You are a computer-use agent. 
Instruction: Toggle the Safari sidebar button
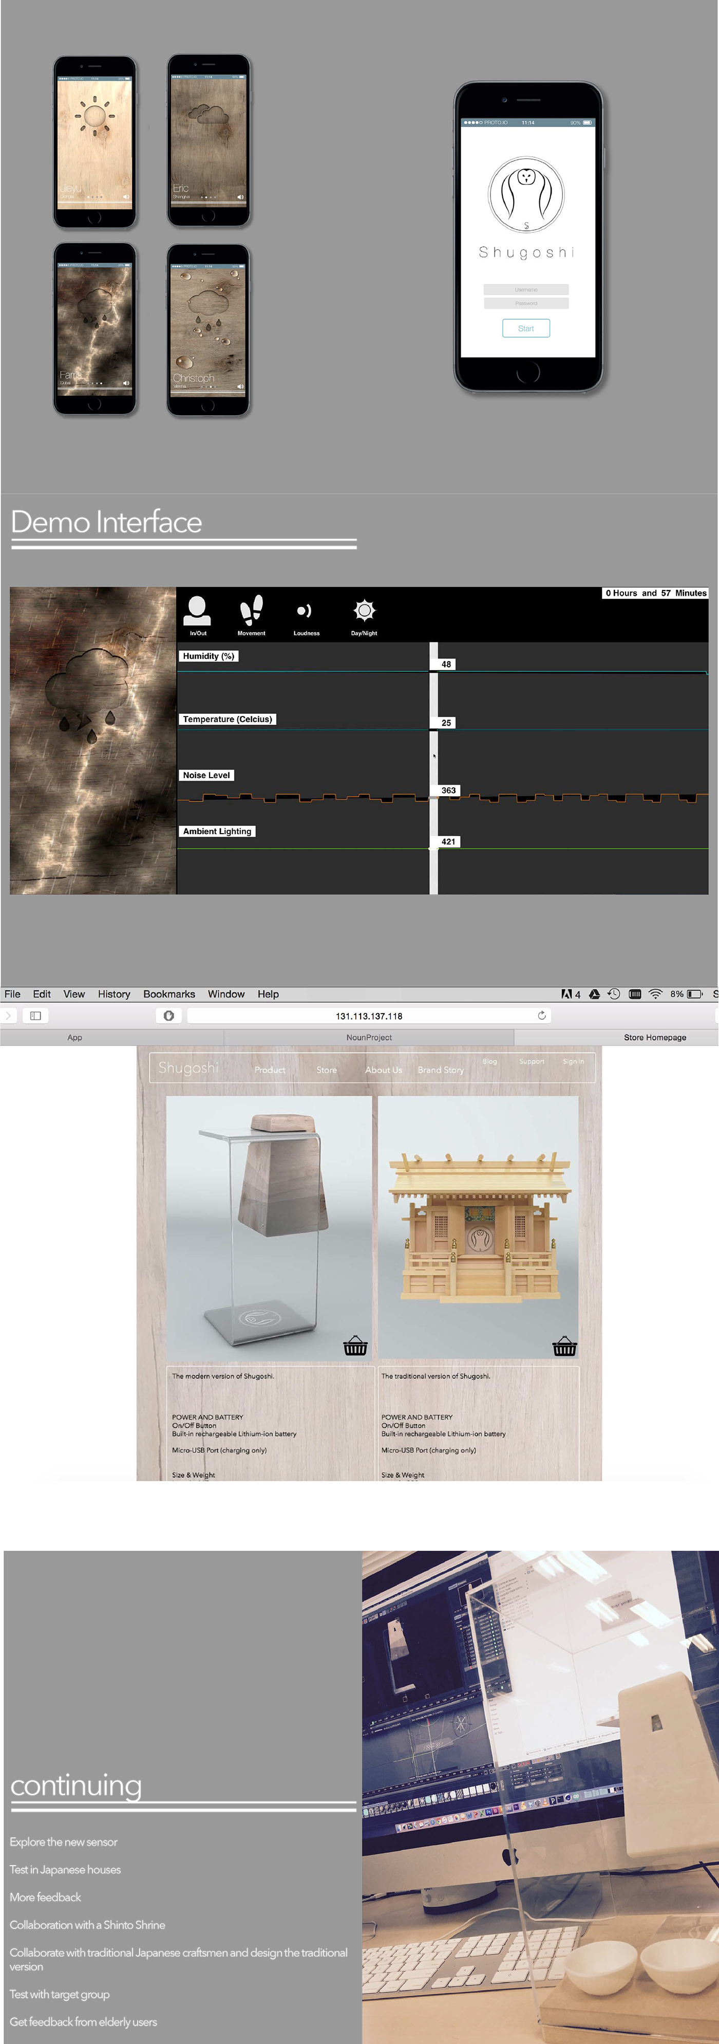click(35, 1016)
